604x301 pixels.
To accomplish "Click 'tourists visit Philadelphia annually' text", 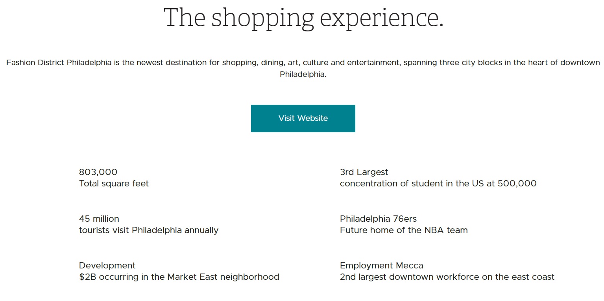I will [149, 230].
